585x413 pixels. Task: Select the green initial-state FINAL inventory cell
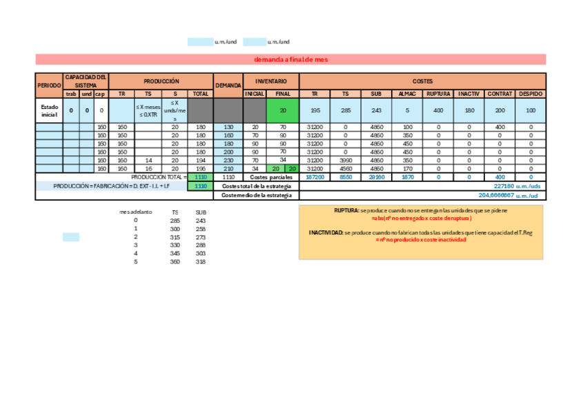point(283,110)
